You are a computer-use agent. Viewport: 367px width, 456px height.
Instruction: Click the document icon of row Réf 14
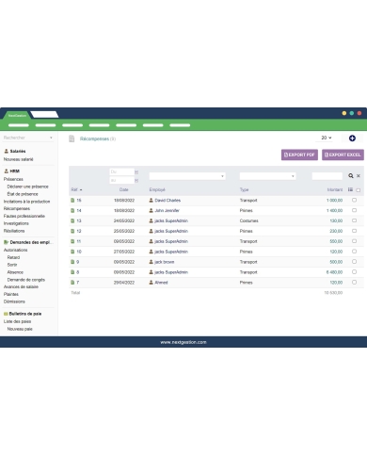[x=72, y=211]
